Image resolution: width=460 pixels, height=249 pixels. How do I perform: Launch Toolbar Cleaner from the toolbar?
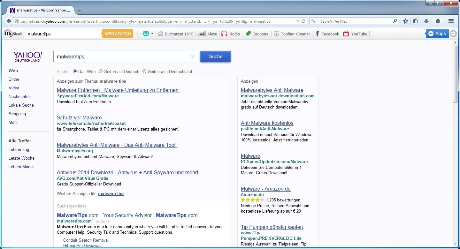tap(292, 34)
